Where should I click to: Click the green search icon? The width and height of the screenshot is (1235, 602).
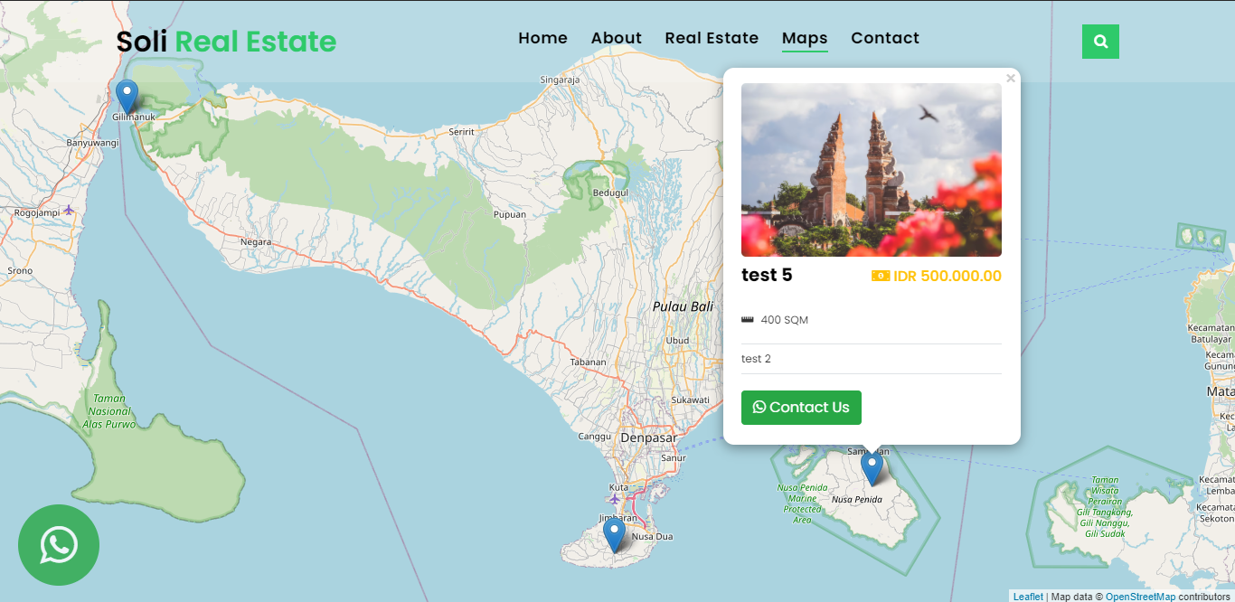pos(1100,41)
